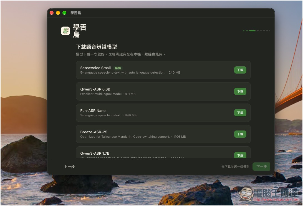Click the 5-language speech-to-text description
Screen dimensions: 303x206
[130, 72]
